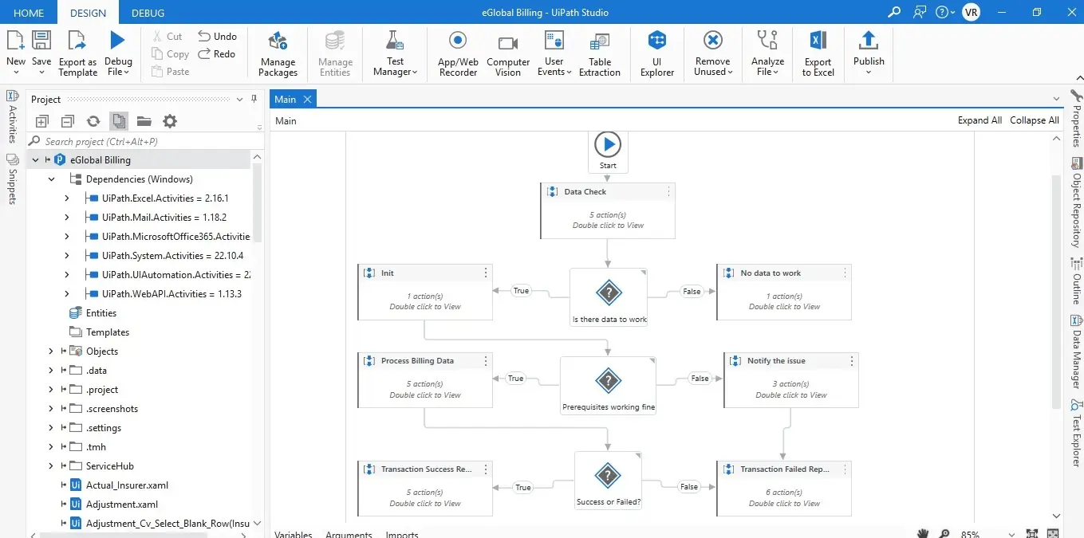Open Project Settings gear
Viewport: 1084px width, 538px height.
coord(170,121)
